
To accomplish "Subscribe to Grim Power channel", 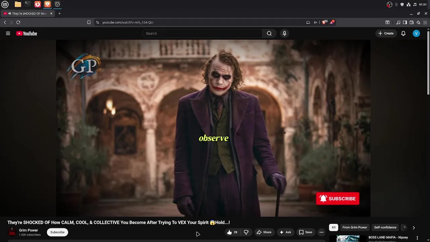I will click(x=57, y=232).
